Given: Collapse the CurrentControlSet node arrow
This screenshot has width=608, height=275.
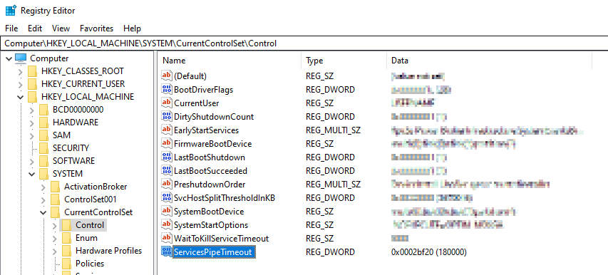Looking at the screenshot, I should coord(43,212).
